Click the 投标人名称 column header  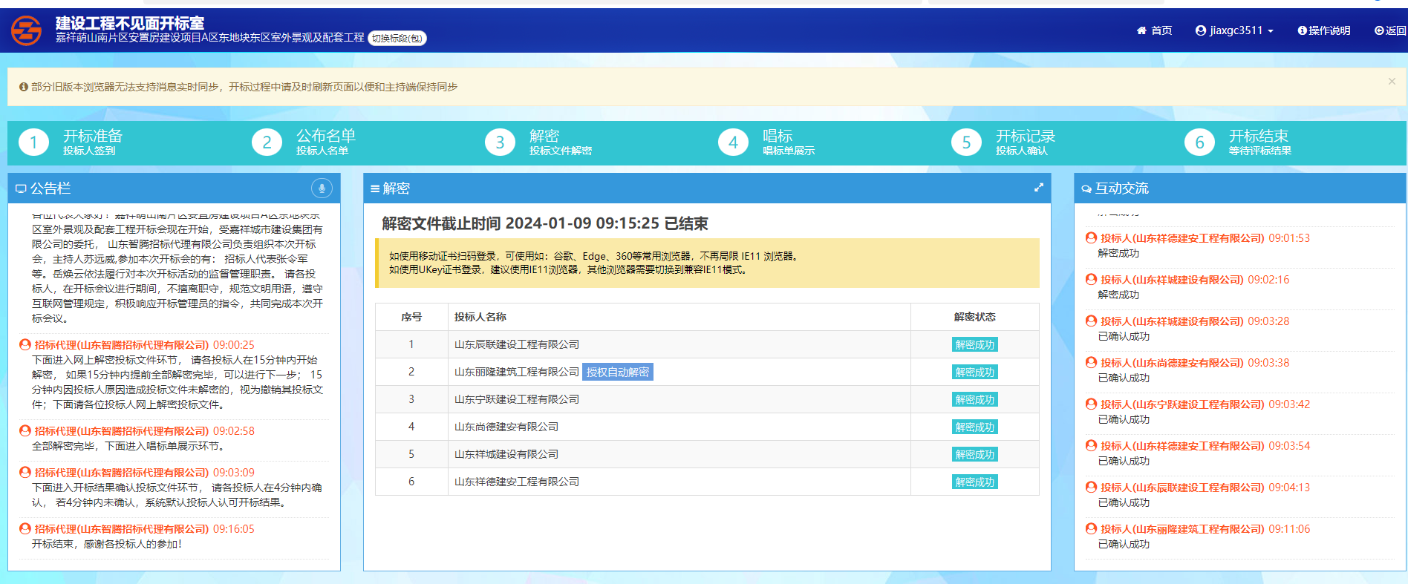pyautogui.click(x=480, y=317)
